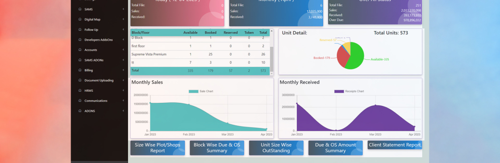Select the tt row name
The width and height of the screenshot is (500, 163).
click(133, 63)
